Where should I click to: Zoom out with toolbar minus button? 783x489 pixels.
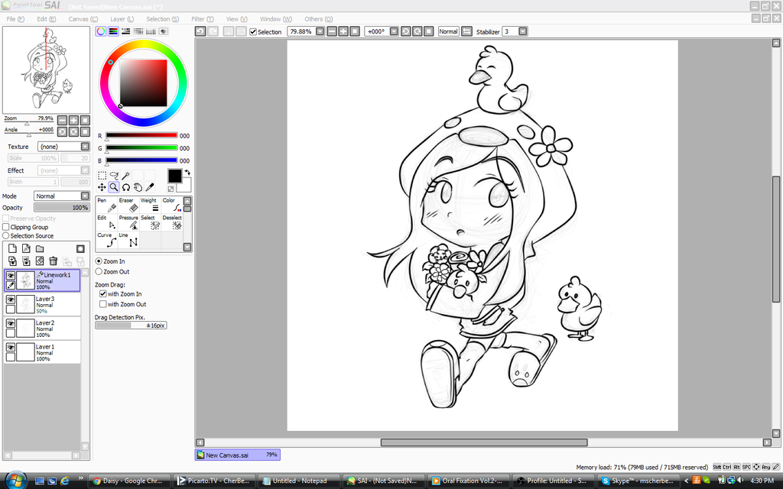pyautogui.click(x=332, y=31)
